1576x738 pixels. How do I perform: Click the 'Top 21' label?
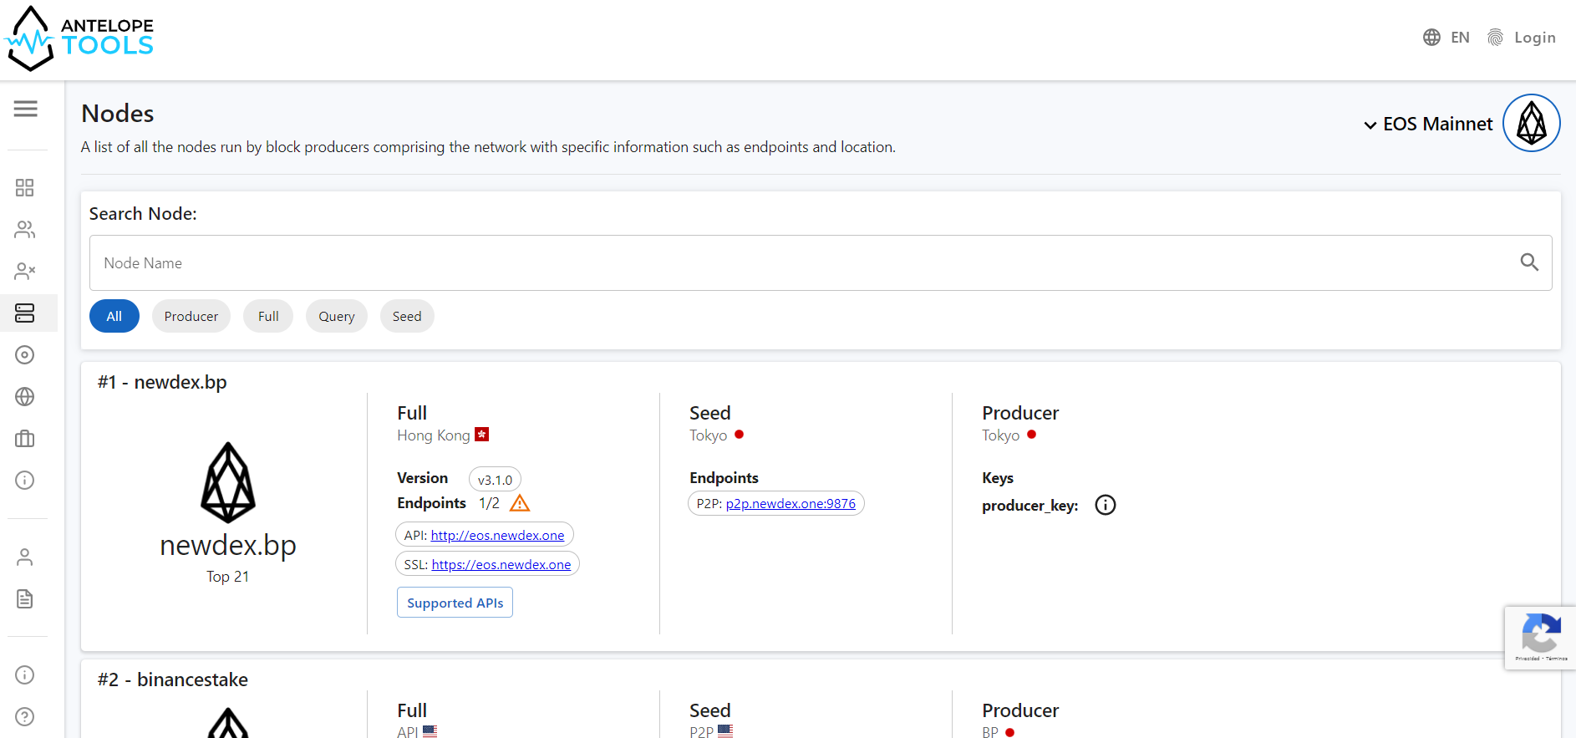click(x=227, y=577)
